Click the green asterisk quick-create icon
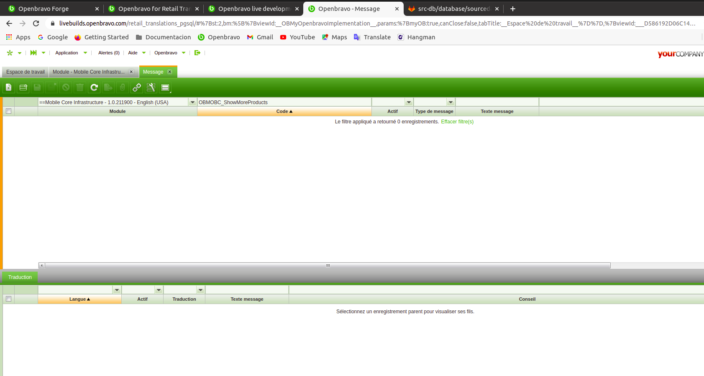 [x=10, y=53]
